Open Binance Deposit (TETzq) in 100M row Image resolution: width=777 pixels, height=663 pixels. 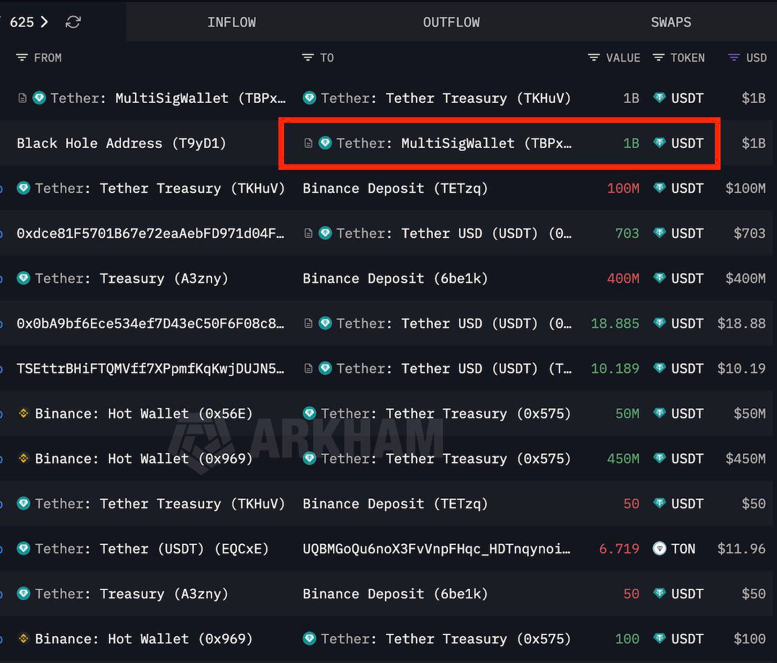click(x=395, y=189)
